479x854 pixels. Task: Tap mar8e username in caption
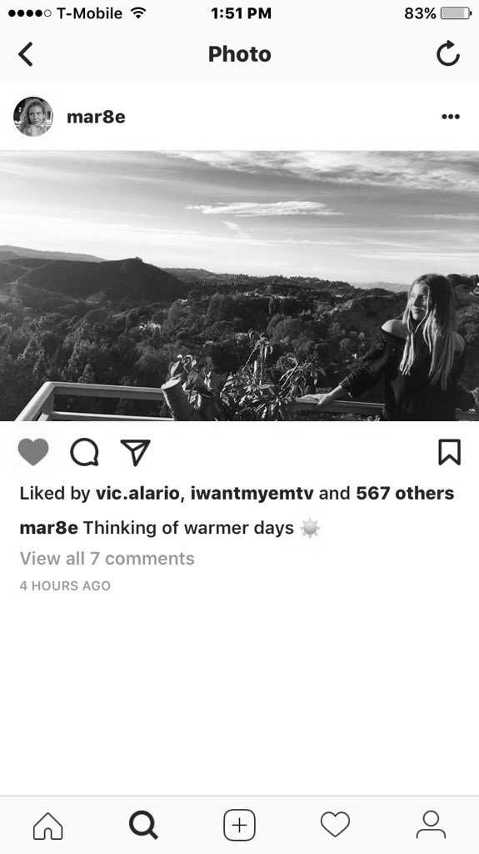coord(49,528)
